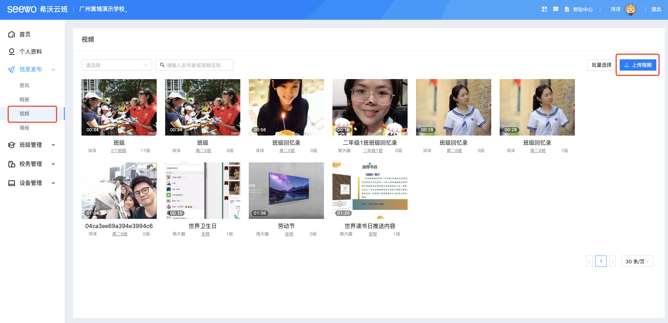Open the 请选择 filter dropdown
The height and width of the screenshot is (323, 668).
coord(116,65)
